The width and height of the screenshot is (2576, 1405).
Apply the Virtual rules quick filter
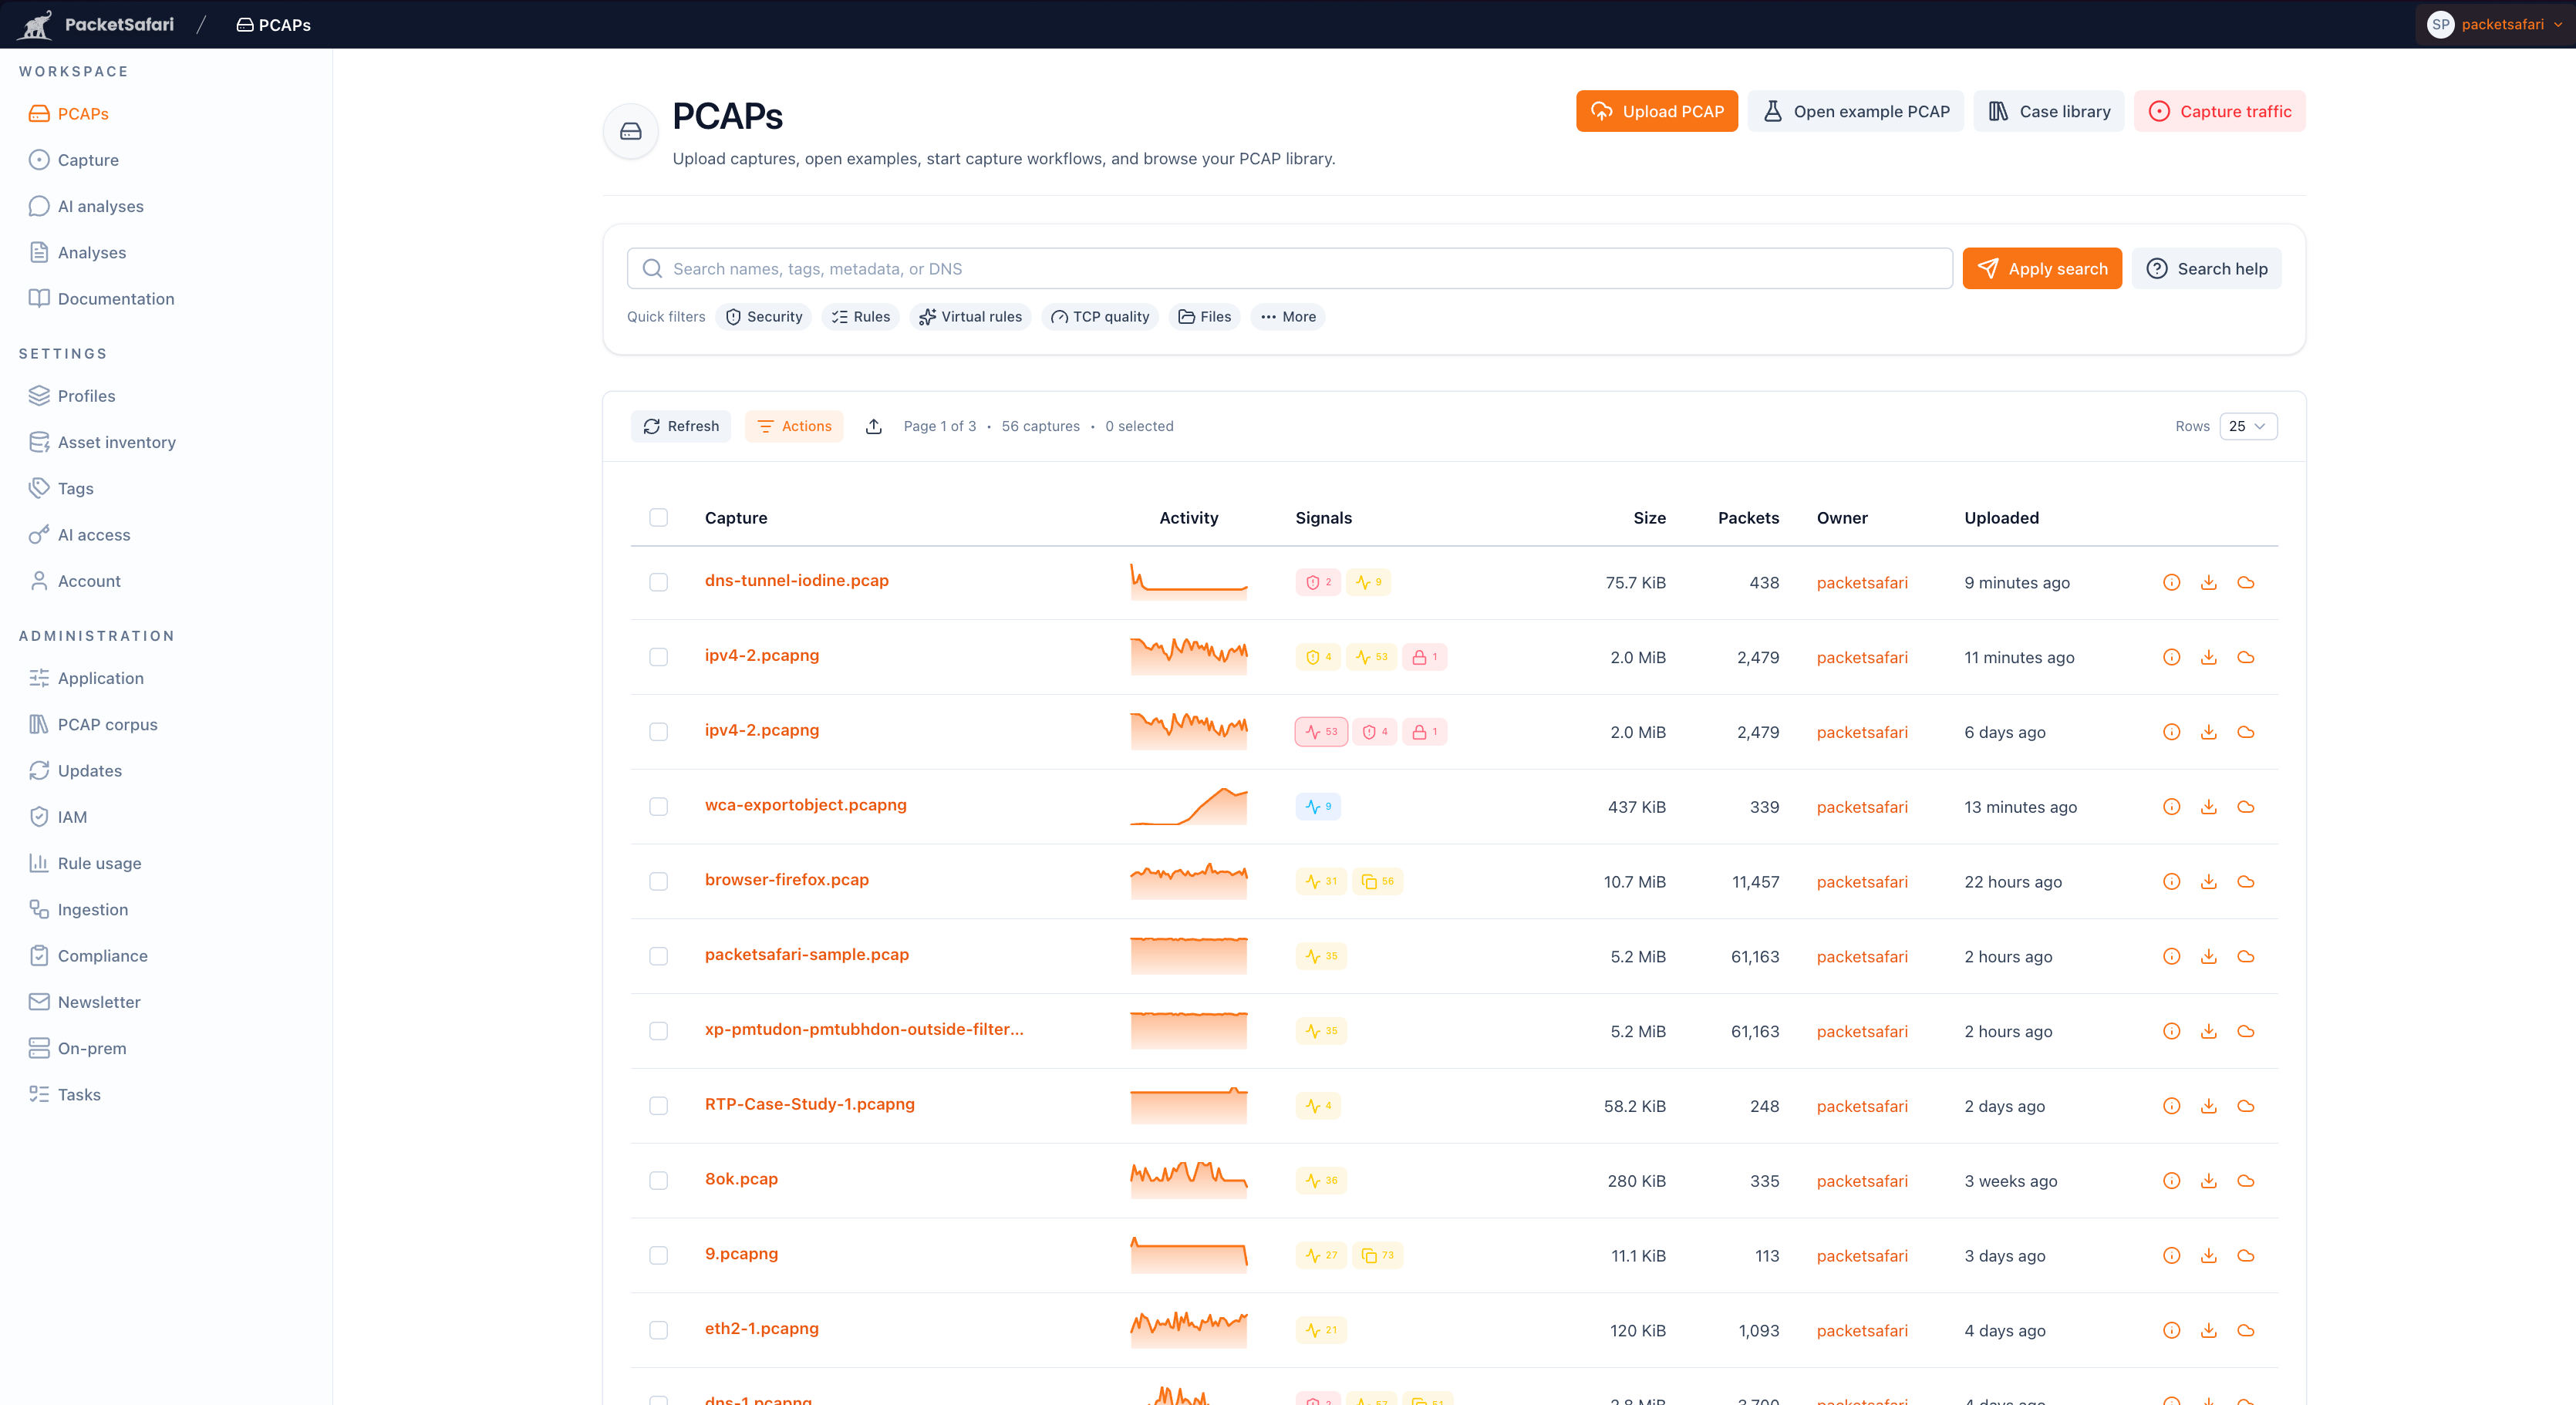click(x=971, y=316)
